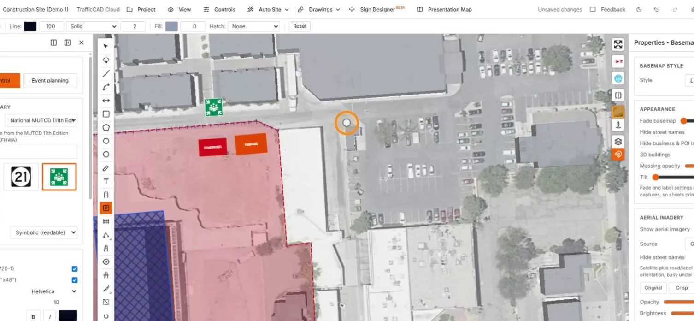The image size is (694, 321).
Task: Click the undo arrow in top bar
Action: point(656,9)
